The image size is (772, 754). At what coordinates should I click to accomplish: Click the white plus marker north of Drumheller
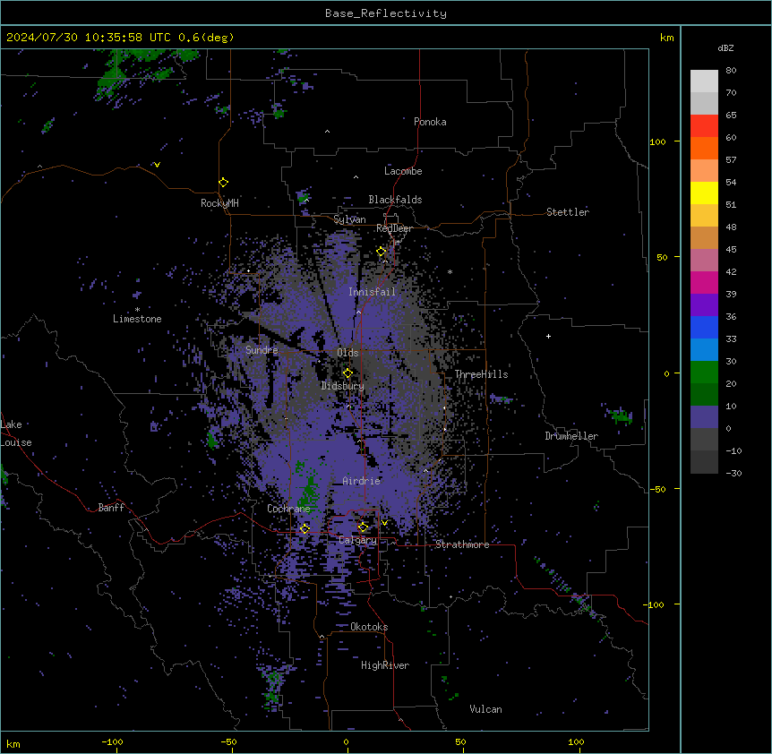[548, 336]
